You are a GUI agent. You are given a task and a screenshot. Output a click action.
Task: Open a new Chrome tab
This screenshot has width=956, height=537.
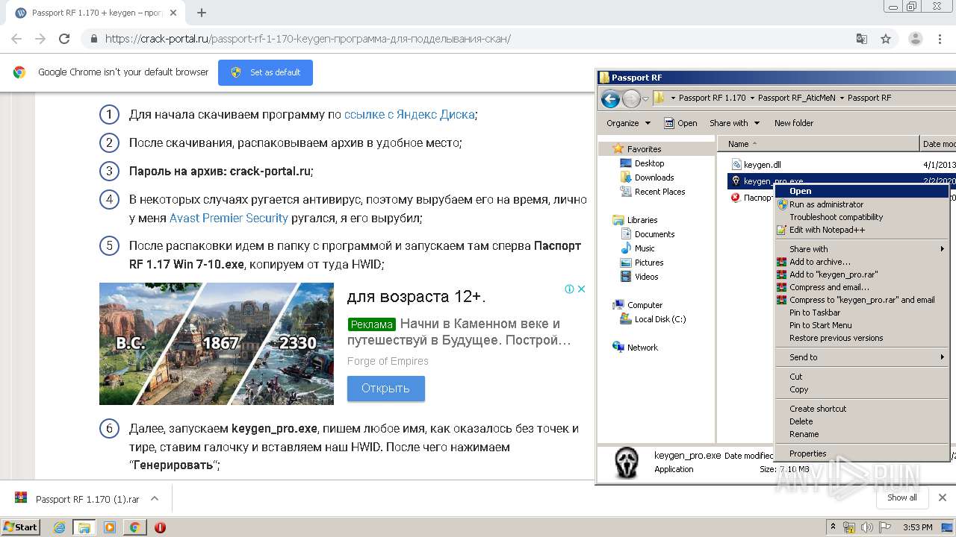201,13
